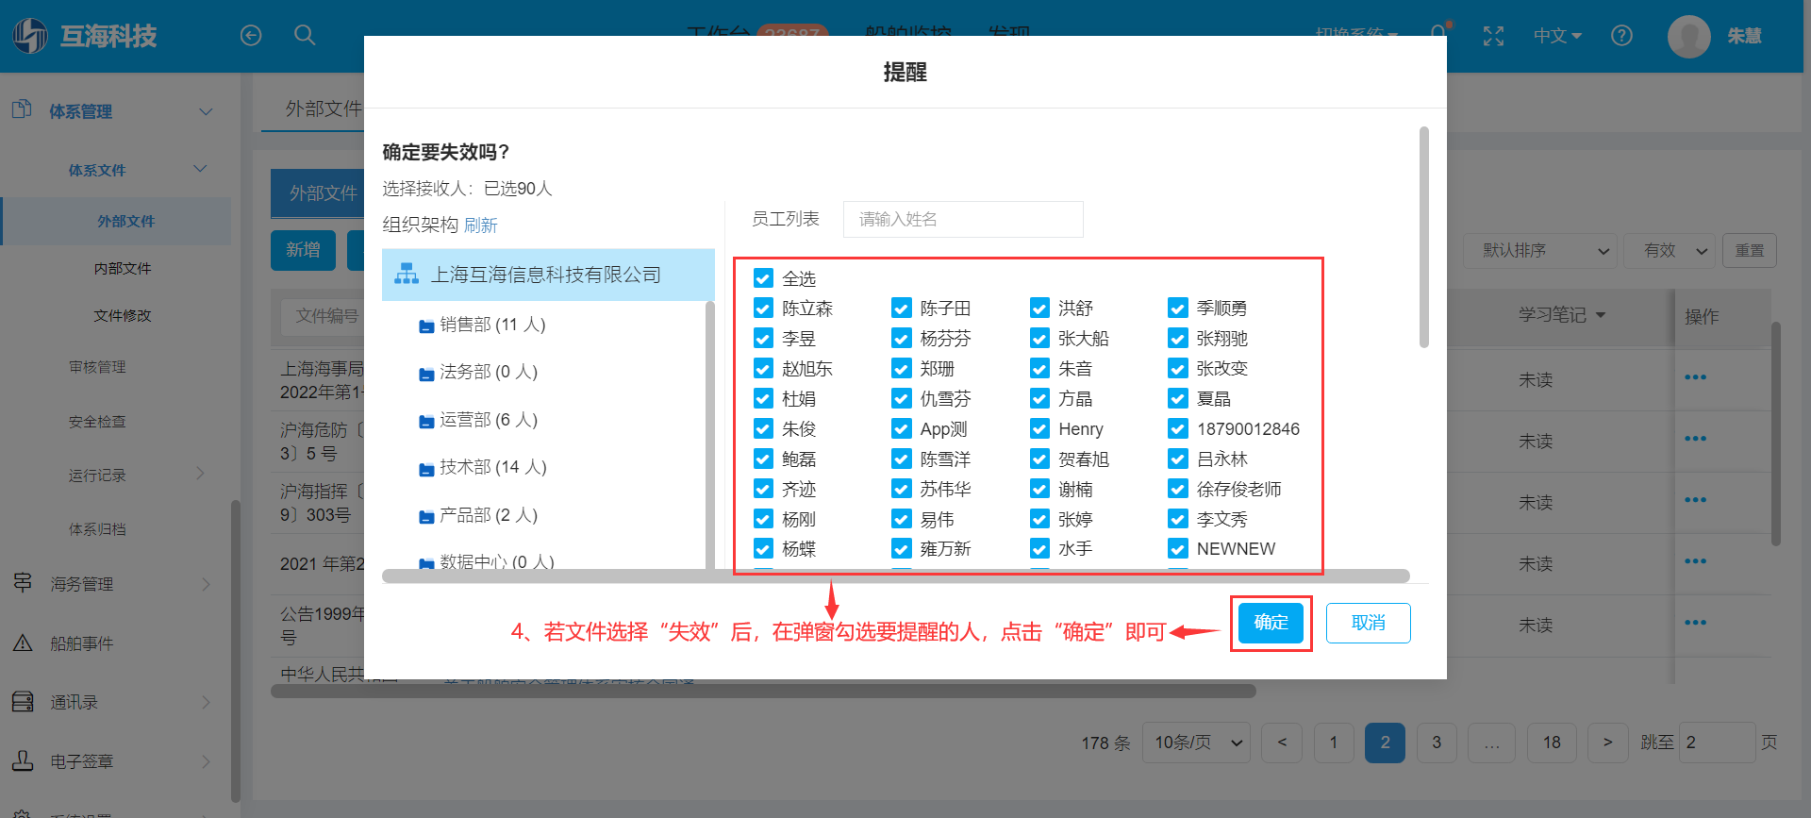
Task: Click the 互海科技 logo icon
Action: (x=30, y=36)
